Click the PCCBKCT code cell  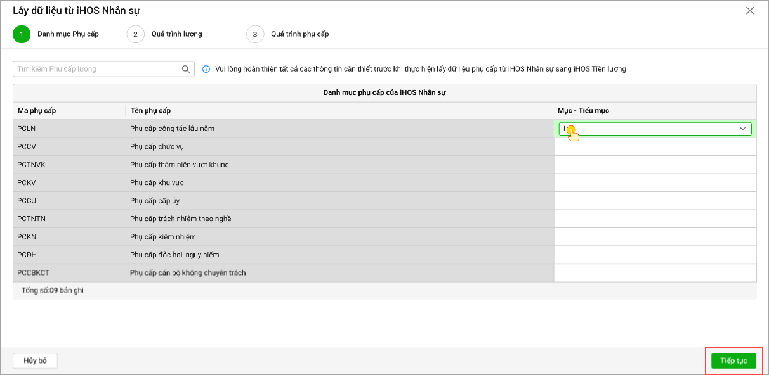69,273
